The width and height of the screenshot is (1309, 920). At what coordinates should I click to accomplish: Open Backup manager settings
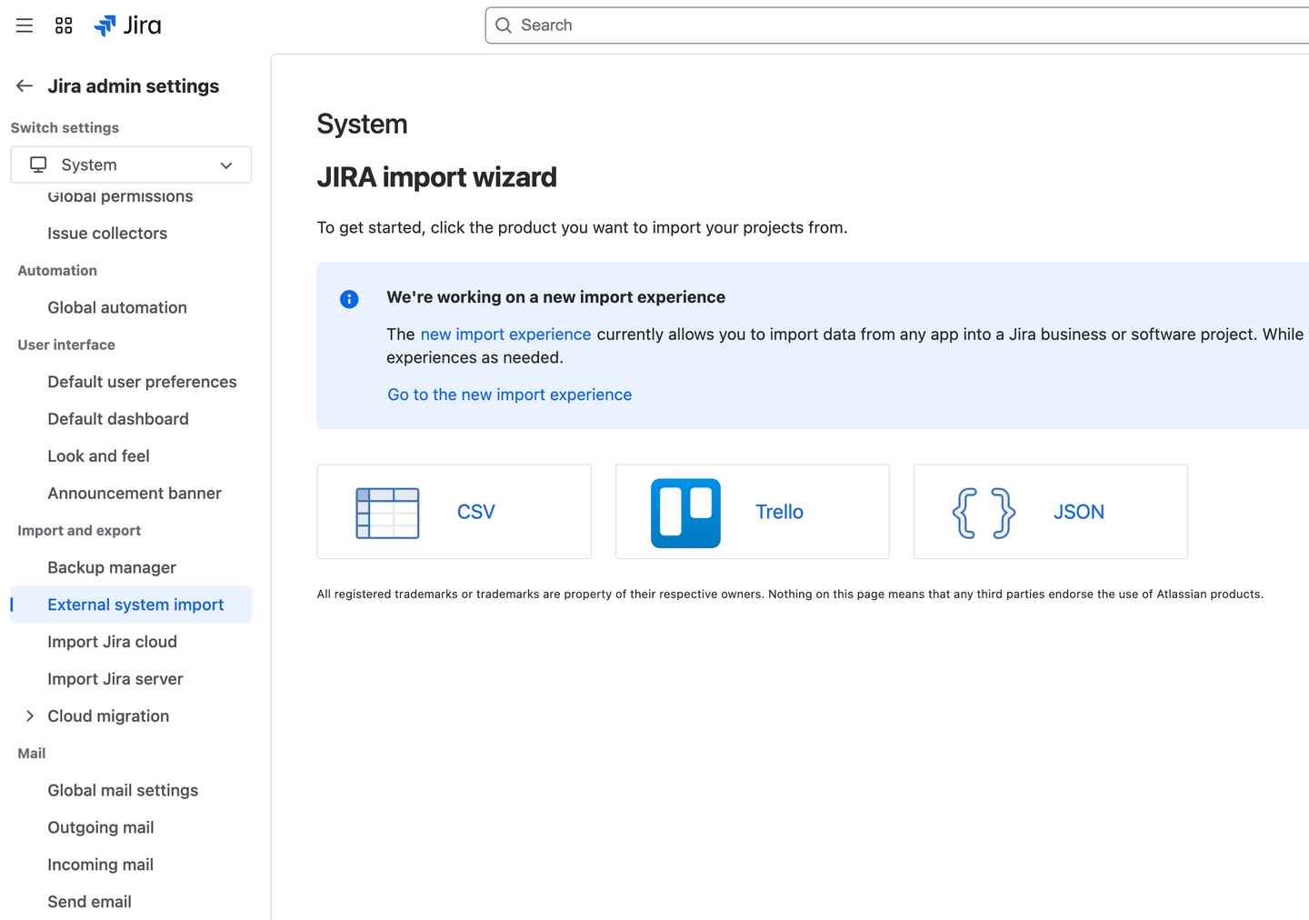111,567
